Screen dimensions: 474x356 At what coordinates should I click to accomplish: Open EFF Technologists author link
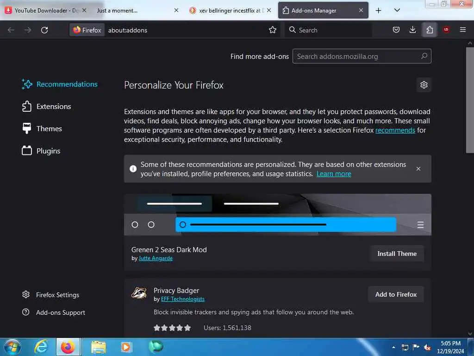pyautogui.click(x=182, y=299)
